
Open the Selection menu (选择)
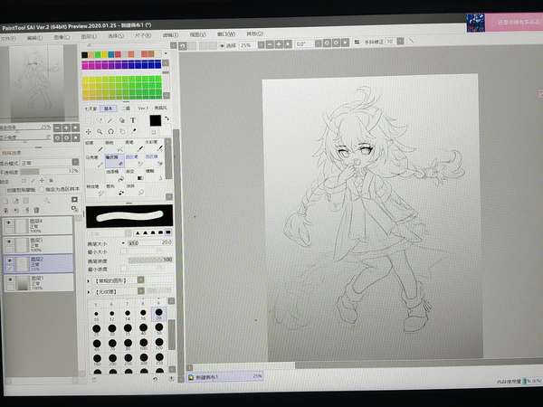tap(116, 35)
